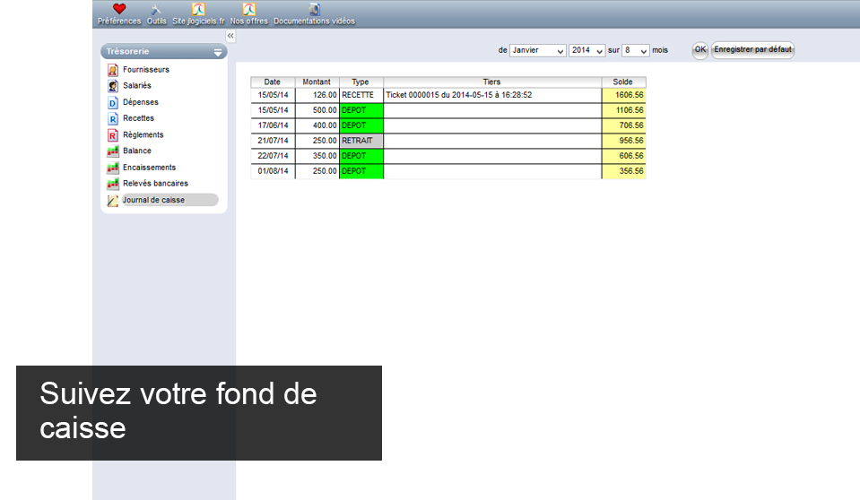Click the Journal de caisse icon
Image resolution: width=860 pixels, height=500 pixels.
coord(112,201)
